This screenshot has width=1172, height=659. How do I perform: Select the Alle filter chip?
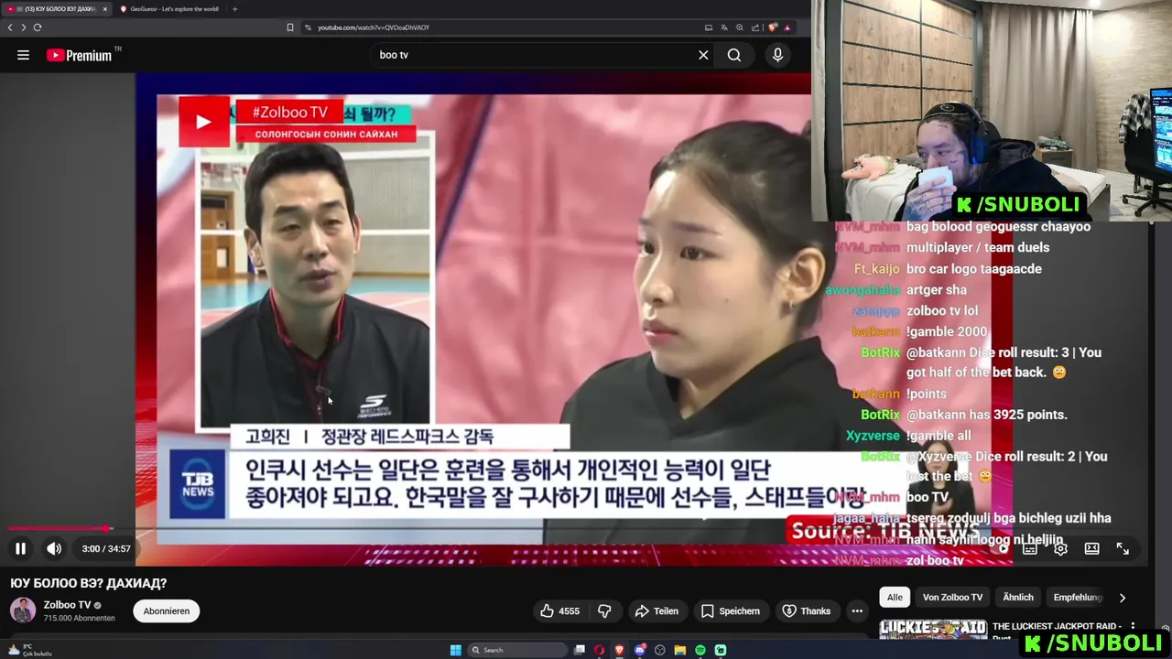click(895, 597)
